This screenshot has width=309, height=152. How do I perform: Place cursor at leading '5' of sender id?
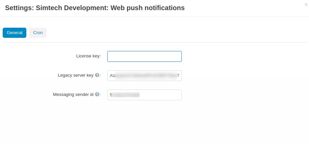click(111, 95)
